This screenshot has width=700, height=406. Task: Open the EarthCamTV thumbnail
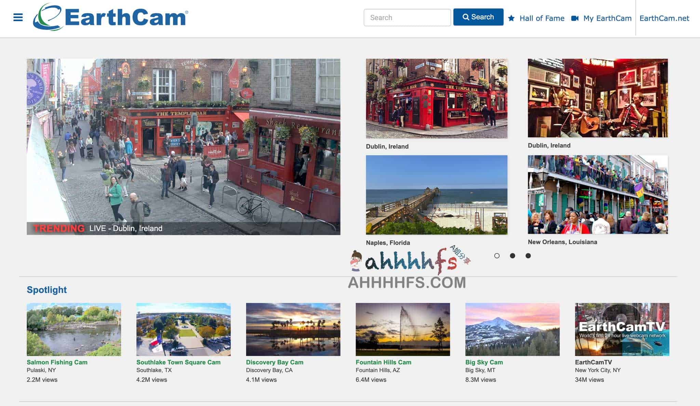[x=622, y=329]
